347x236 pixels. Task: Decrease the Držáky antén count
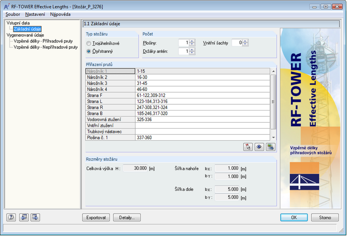click(192, 53)
